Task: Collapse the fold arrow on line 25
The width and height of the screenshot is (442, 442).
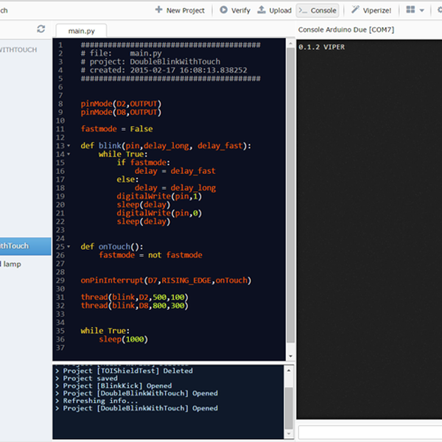Action: pyautogui.click(x=69, y=247)
